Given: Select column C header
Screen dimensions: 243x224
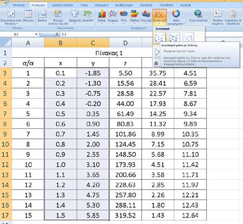Looking at the screenshot, I should tap(93, 43).
